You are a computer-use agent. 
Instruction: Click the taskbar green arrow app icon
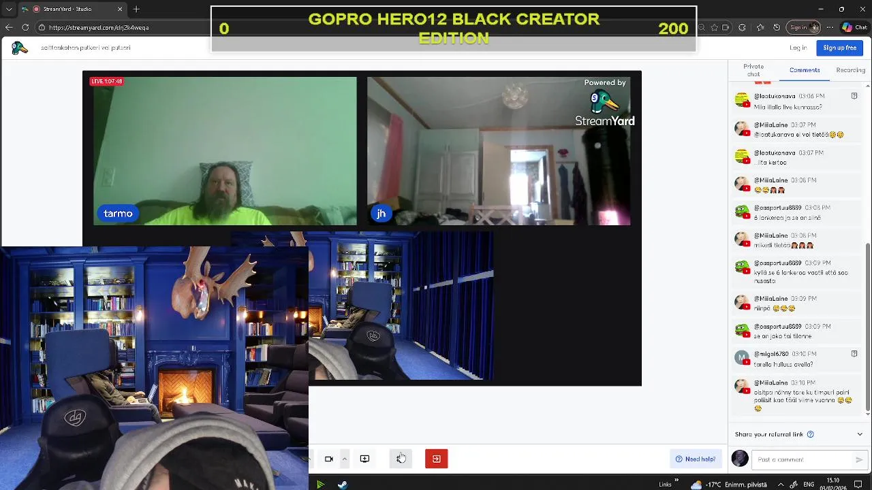(320, 484)
